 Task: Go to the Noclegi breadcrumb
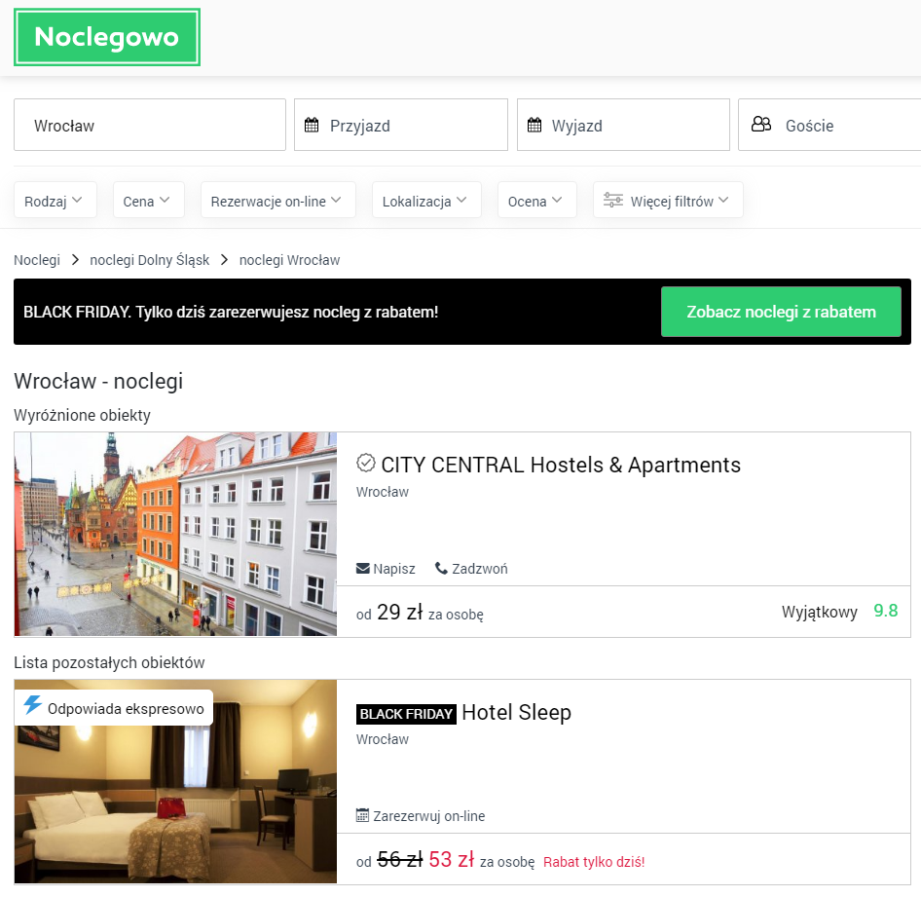point(37,260)
